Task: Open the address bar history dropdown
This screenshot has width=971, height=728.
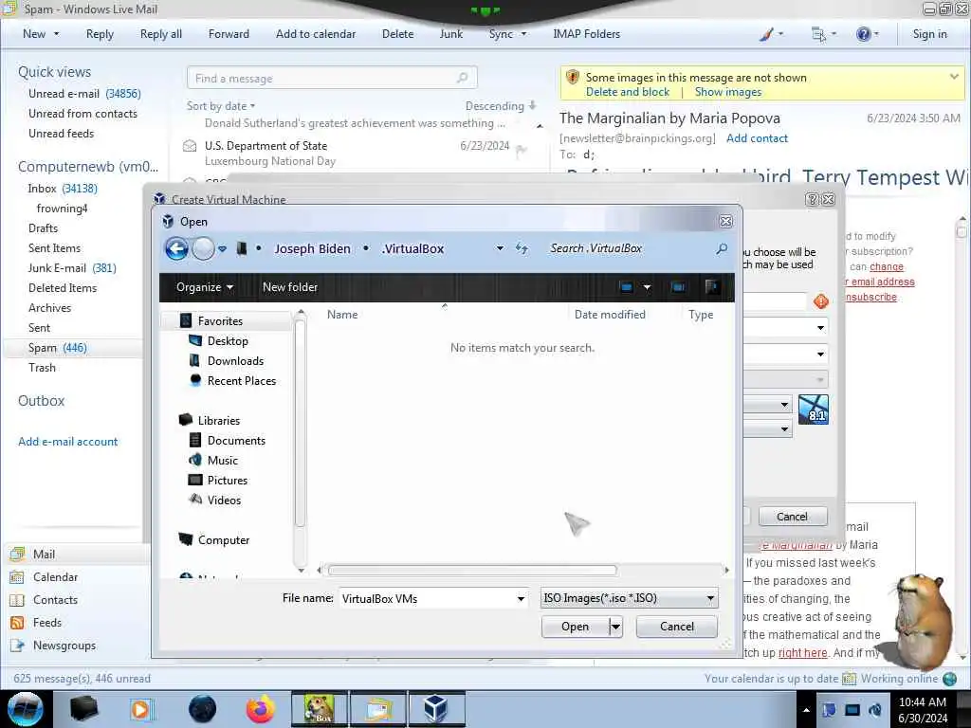Action: click(500, 249)
